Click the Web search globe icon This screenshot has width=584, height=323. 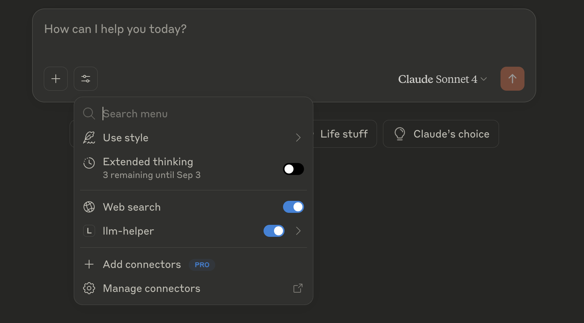[x=89, y=207]
